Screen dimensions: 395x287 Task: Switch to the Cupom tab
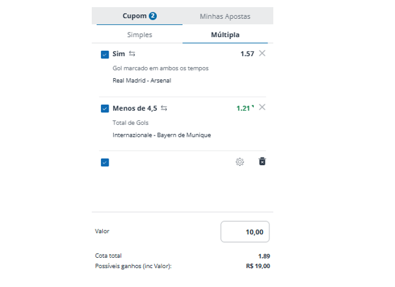pyautogui.click(x=135, y=16)
